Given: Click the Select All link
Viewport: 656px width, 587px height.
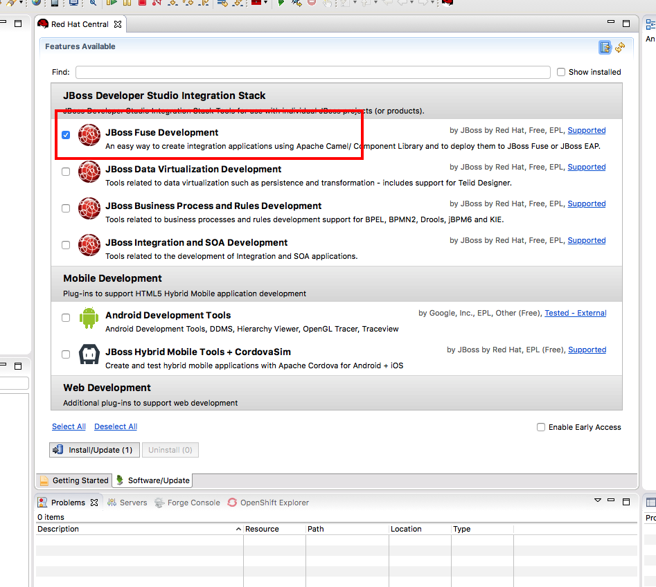Looking at the screenshot, I should pos(69,426).
